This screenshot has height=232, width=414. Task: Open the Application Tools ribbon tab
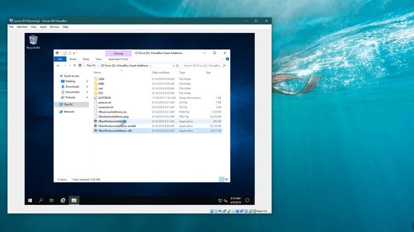pos(118,59)
